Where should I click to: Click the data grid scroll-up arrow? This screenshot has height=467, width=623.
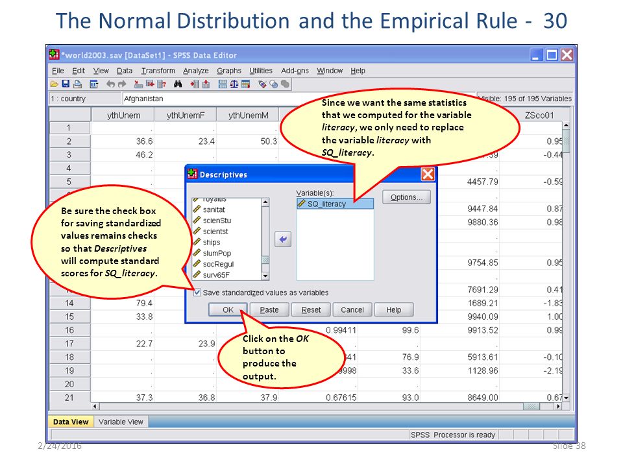coord(566,125)
